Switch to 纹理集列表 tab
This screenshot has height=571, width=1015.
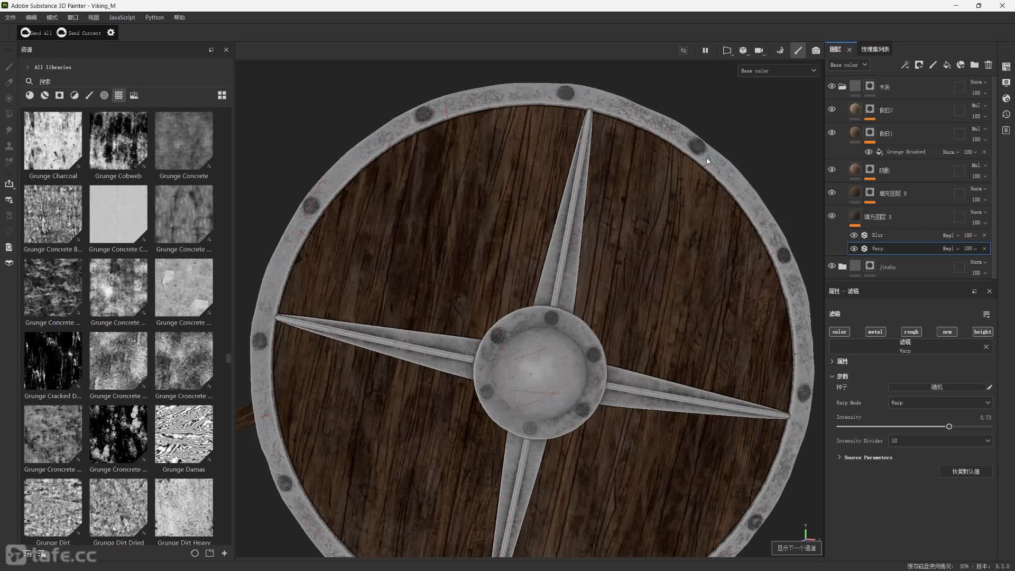(875, 49)
